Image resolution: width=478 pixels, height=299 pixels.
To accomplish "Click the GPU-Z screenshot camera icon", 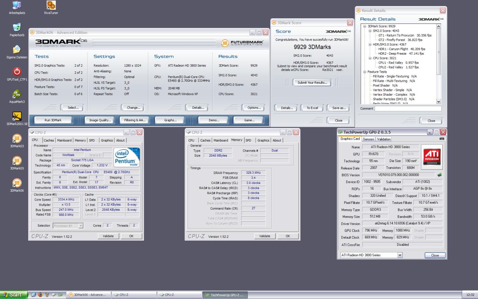I will (442, 139).
